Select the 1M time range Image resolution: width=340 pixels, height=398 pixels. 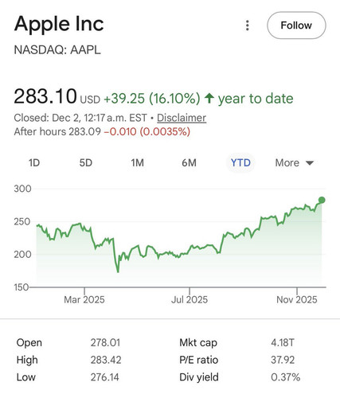point(138,162)
